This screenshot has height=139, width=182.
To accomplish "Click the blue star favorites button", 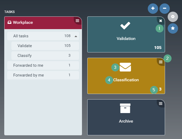I will (173, 28).
